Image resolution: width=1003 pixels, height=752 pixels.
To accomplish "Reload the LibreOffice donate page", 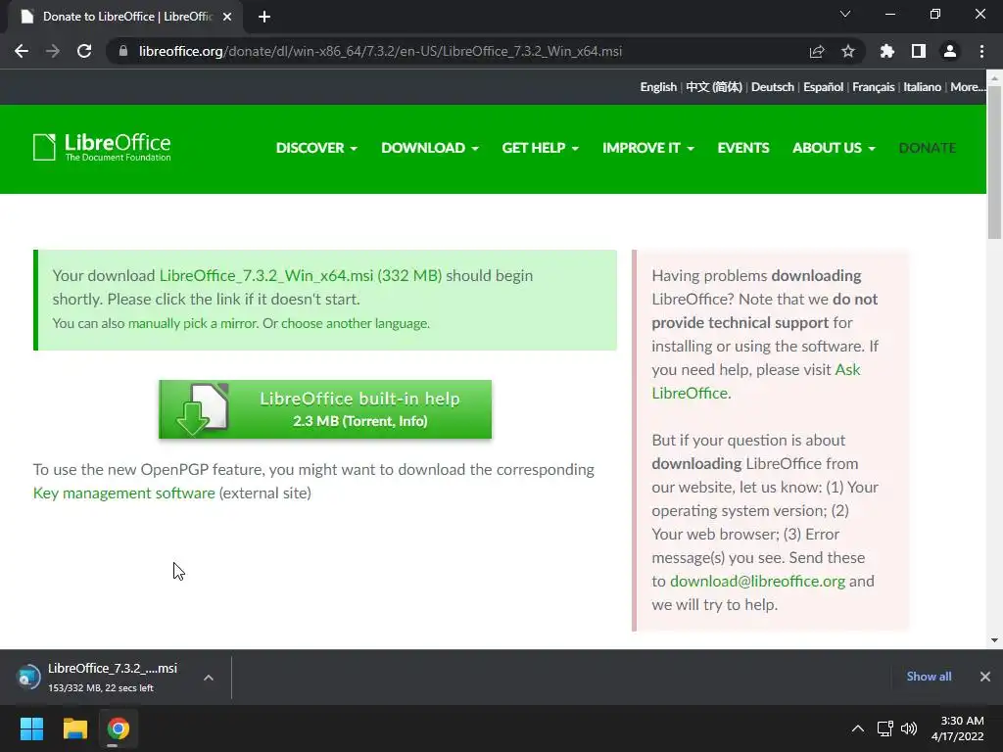I will coord(84,51).
